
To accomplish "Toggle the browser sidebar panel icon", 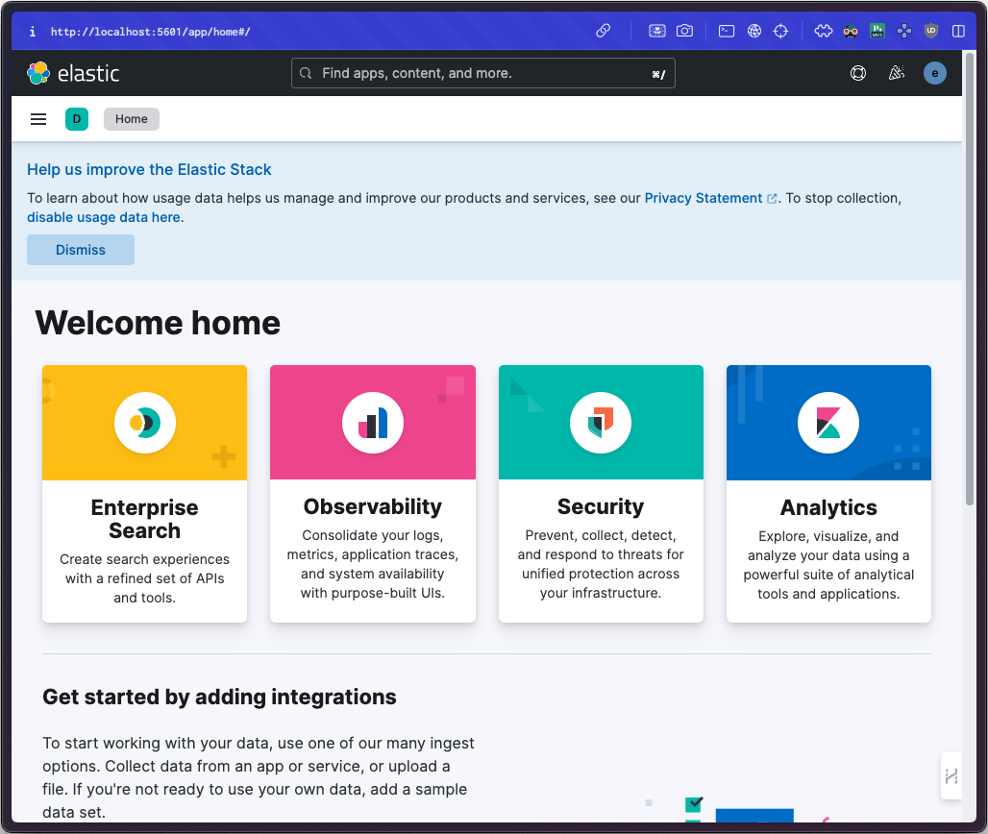I will coord(958,31).
